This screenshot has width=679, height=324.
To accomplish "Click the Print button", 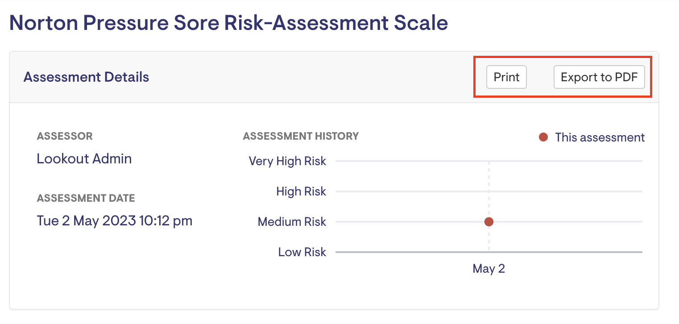I will tap(506, 77).
